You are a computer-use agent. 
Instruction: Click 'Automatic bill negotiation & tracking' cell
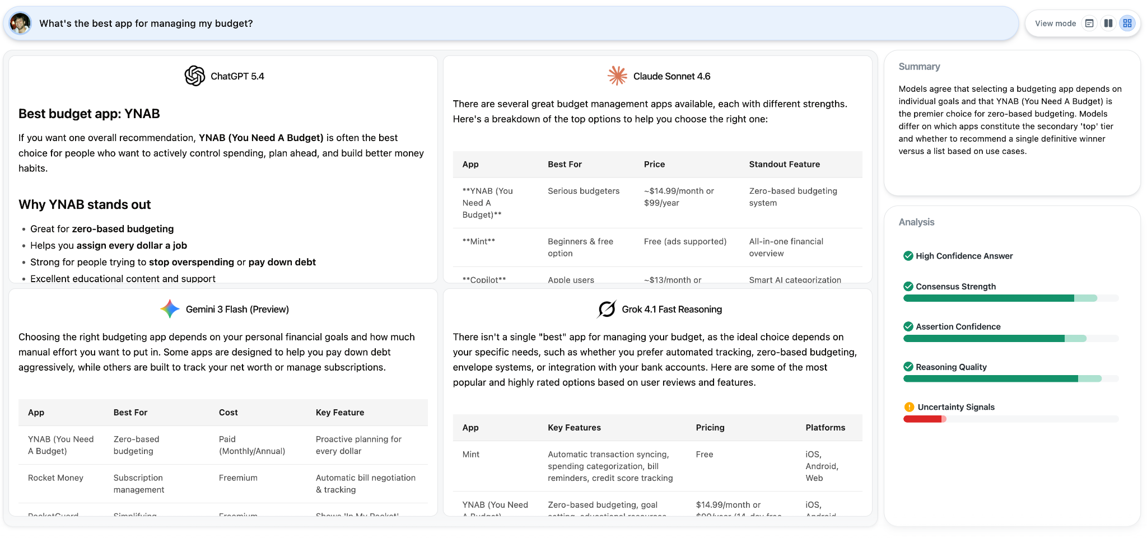tap(365, 484)
